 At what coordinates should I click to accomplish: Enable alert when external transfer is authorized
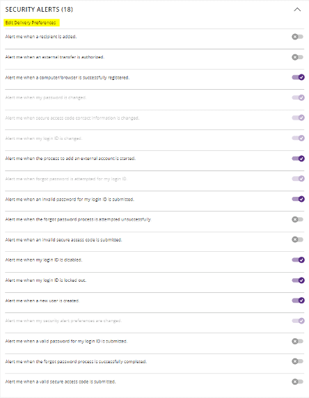[298, 57]
